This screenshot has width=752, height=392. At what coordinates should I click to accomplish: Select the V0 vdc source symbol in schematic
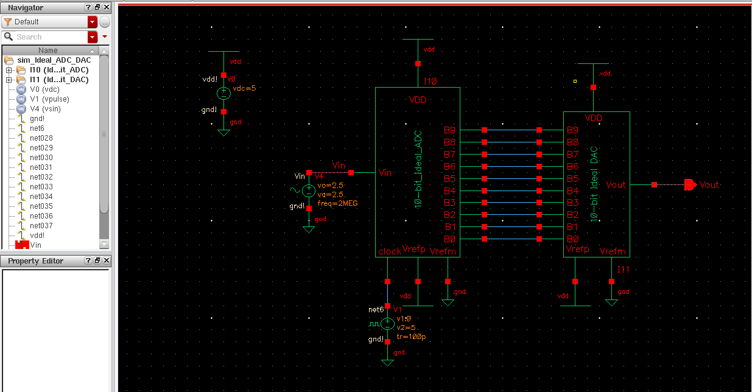(223, 93)
